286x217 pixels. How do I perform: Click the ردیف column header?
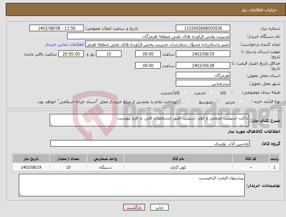(x=274, y=159)
